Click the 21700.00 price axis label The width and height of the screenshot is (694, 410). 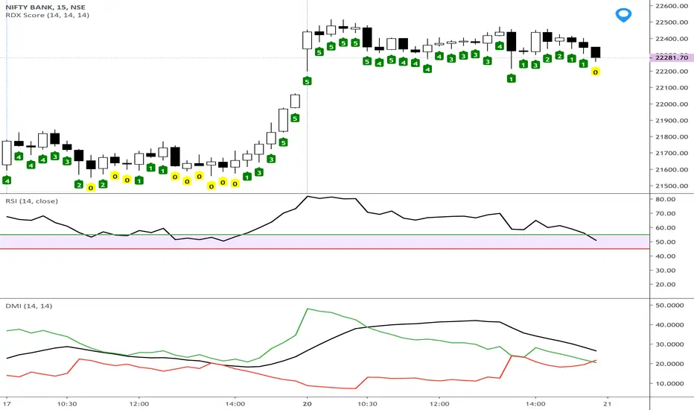pos(672,154)
